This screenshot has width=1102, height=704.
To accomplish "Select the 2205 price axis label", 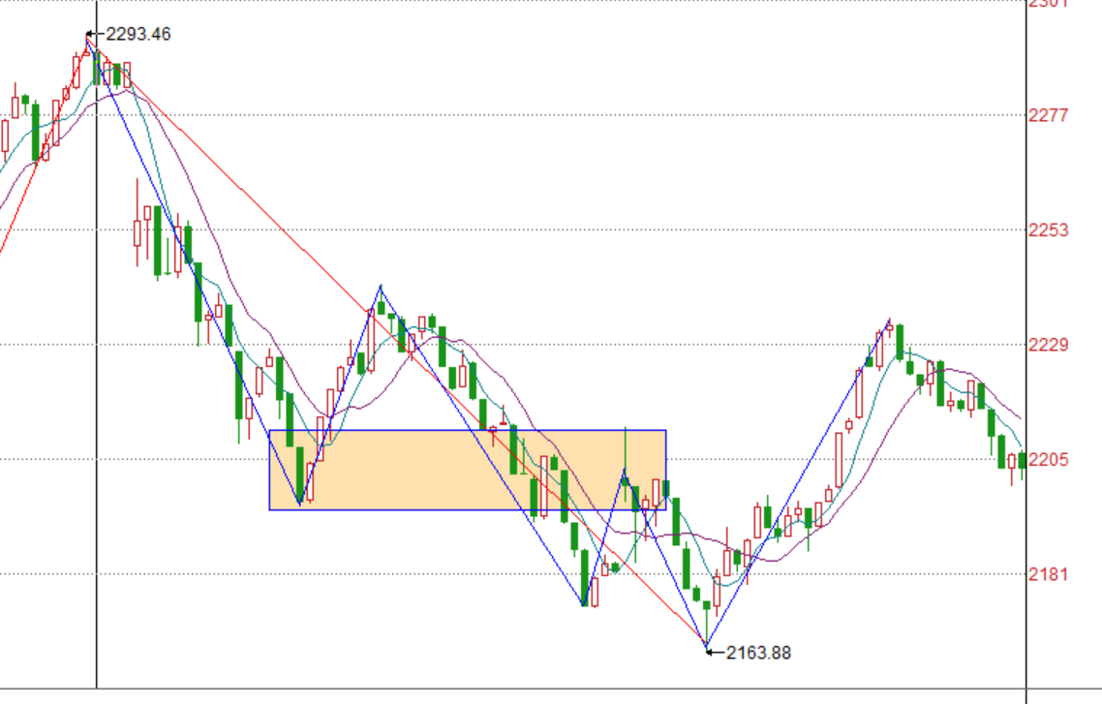I will pyautogui.click(x=1048, y=459).
